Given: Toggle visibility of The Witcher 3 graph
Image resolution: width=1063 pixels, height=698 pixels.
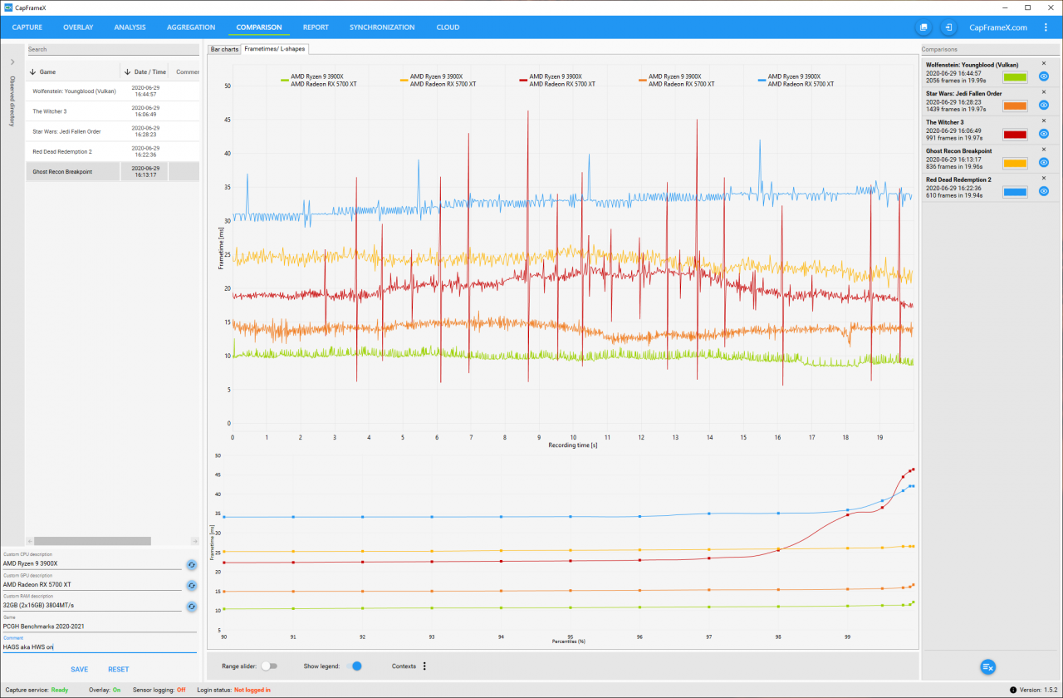Looking at the screenshot, I should [x=1044, y=134].
